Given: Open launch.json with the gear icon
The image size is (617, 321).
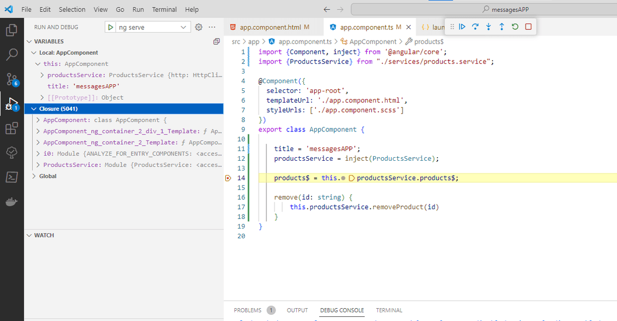Looking at the screenshot, I should coord(199,27).
